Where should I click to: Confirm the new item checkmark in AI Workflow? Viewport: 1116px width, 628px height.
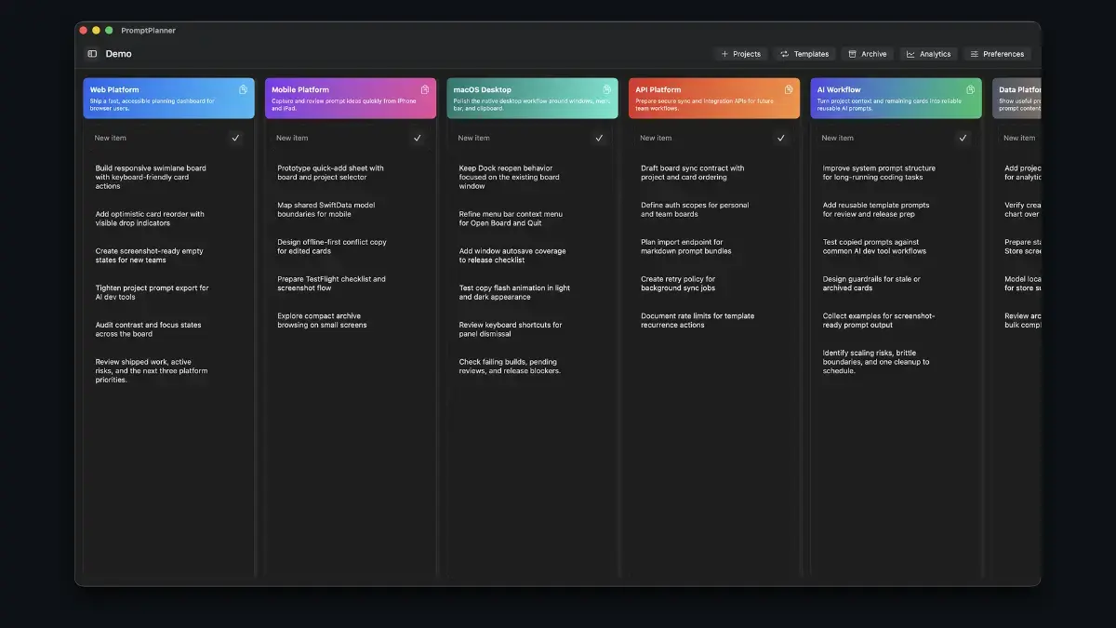[x=963, y=138]
